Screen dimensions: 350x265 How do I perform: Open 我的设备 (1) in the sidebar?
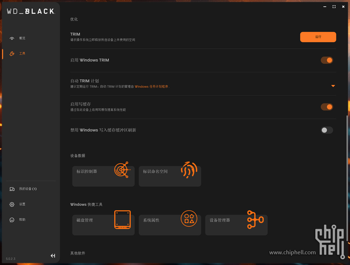[x=28, y=189]
